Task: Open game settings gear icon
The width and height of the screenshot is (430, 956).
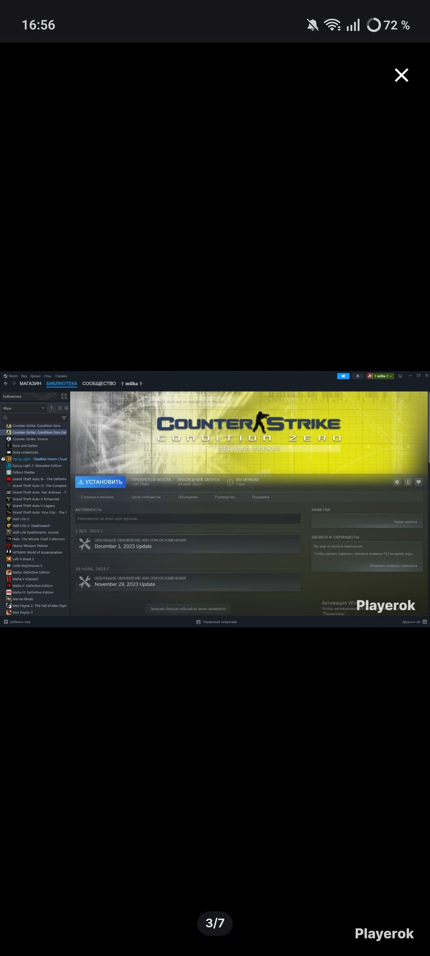Action: click(x=397, y=482)
